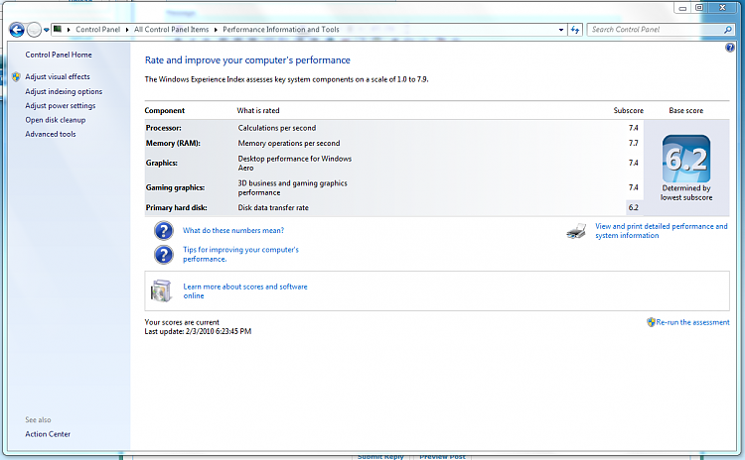View and print detailed performance information
This screenshot has height=460, width=745.
click(x=662, y=231)
